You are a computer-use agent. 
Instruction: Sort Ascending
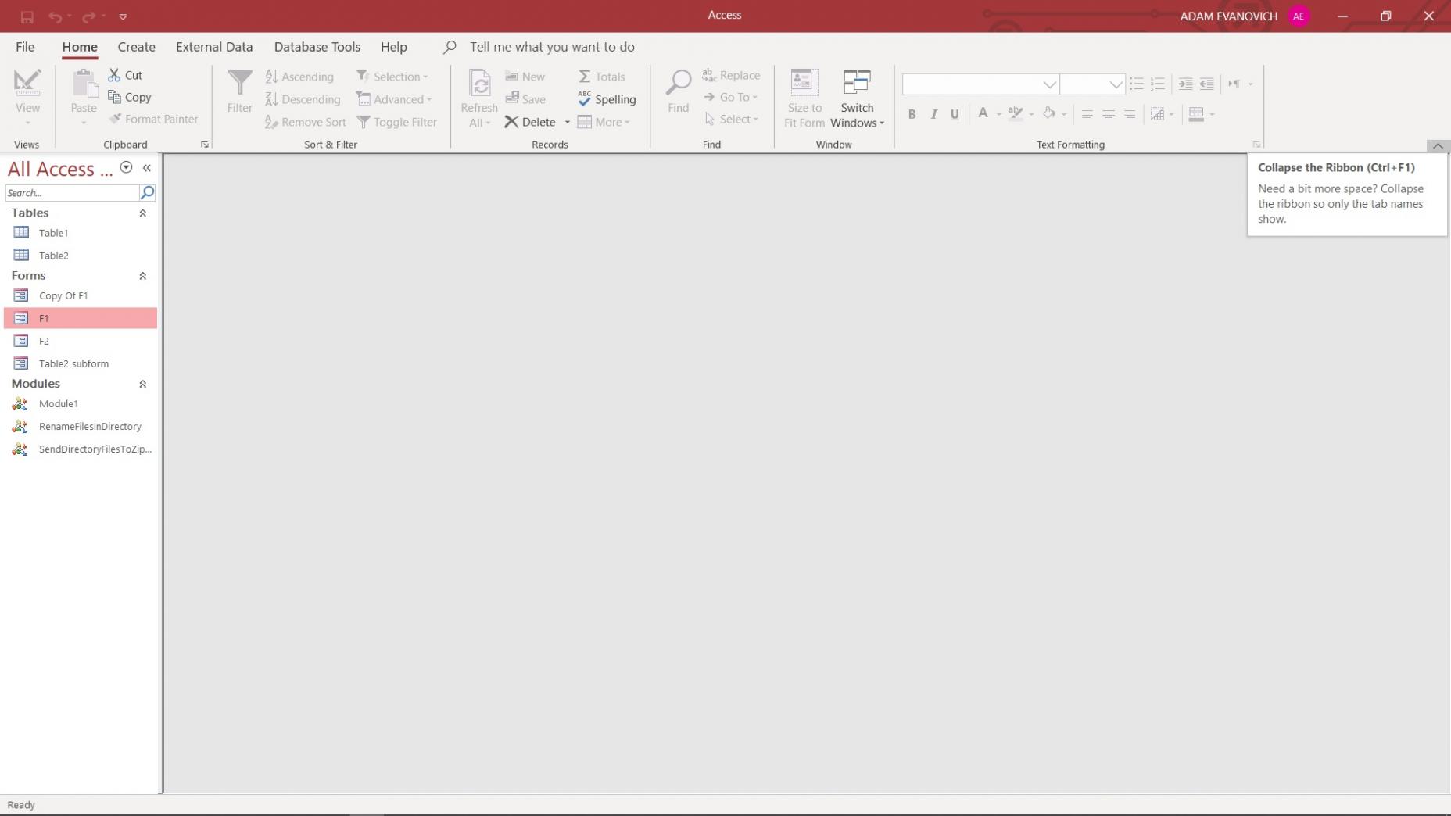point(299,77)
